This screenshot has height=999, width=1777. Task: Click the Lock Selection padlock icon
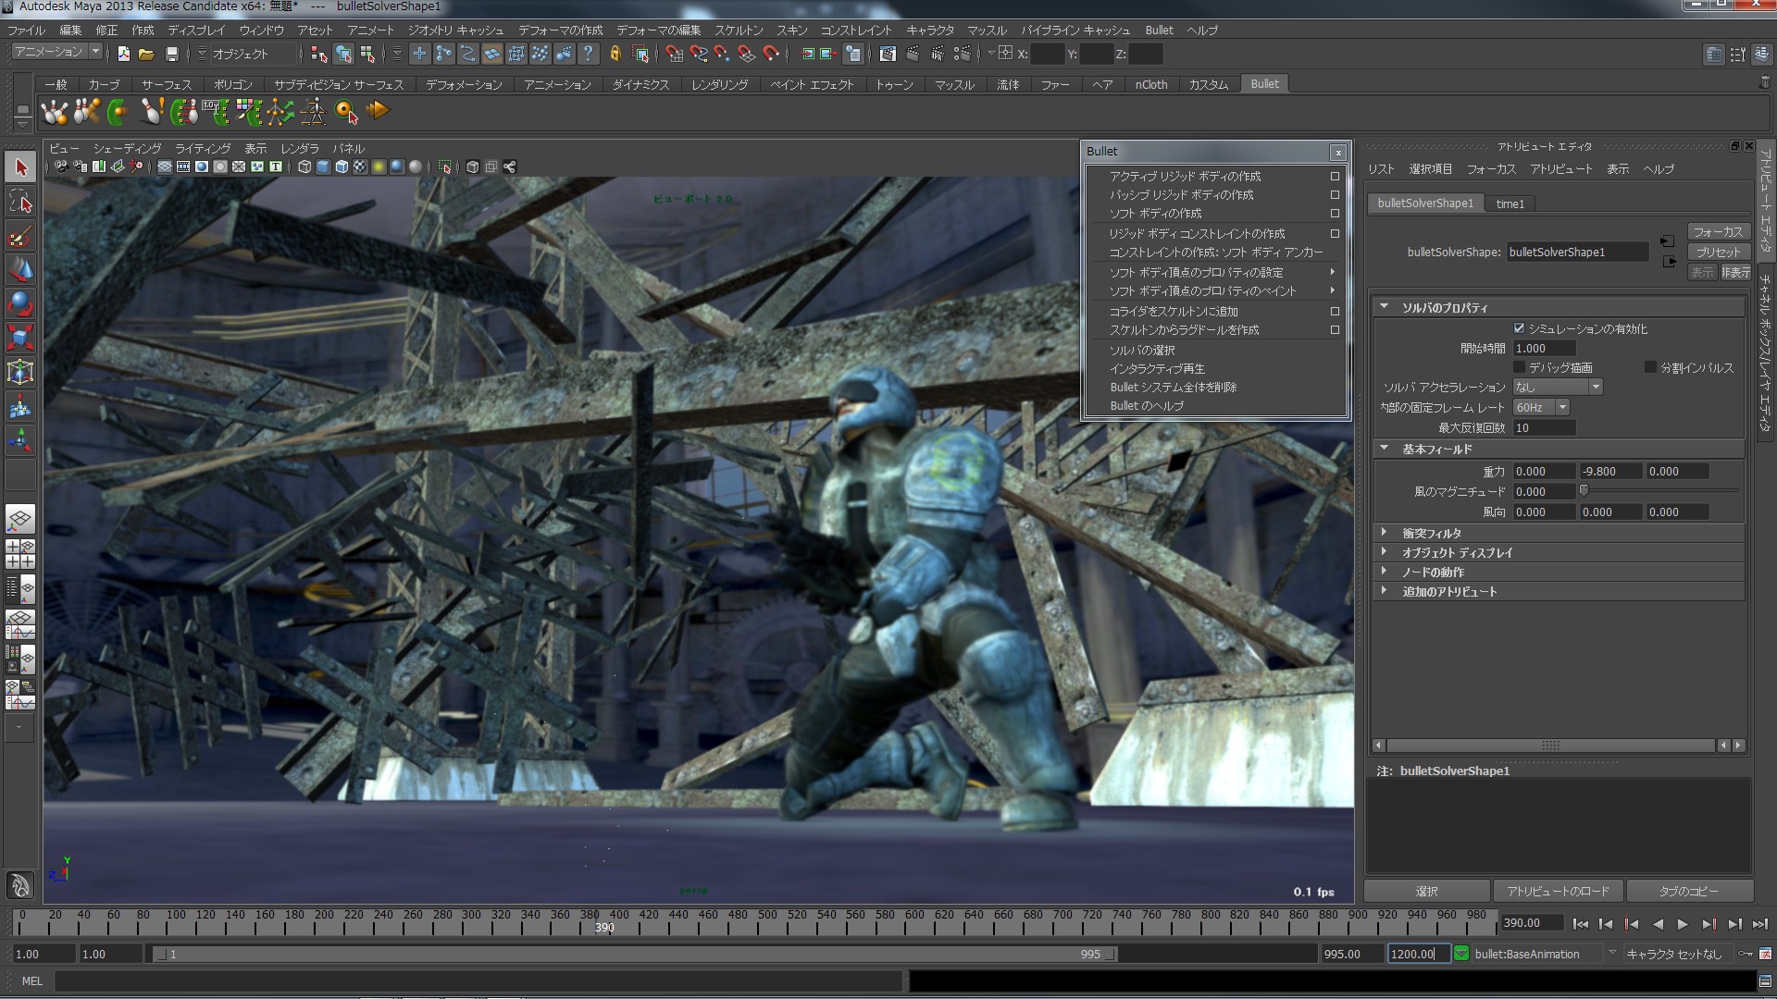(615, 55)
